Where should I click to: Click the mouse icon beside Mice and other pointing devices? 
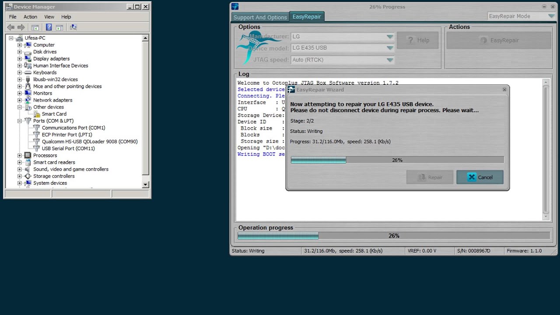(28, 86)
